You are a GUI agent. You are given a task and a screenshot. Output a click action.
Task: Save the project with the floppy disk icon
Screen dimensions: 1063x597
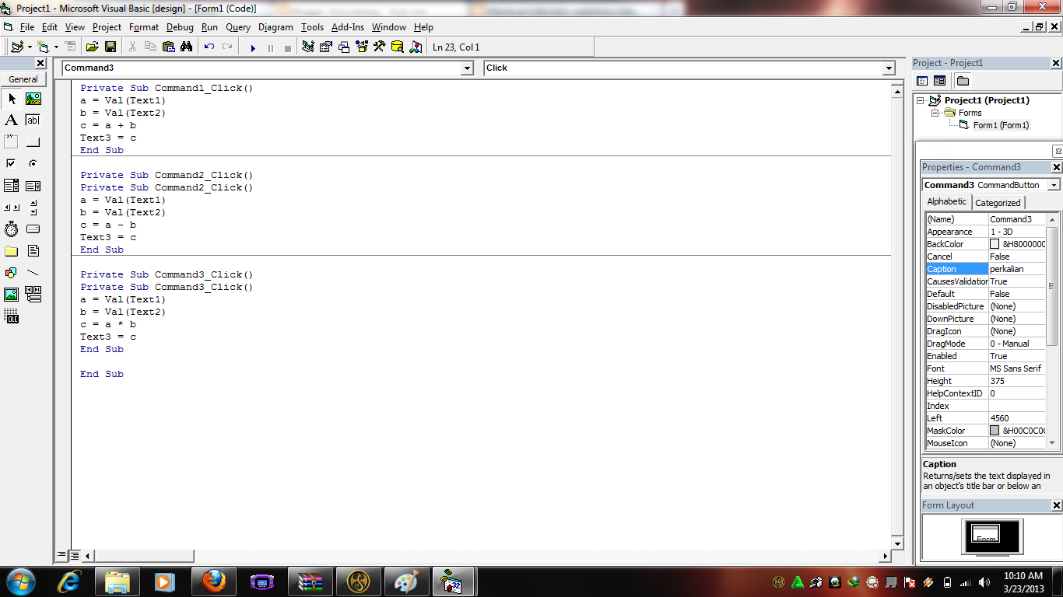[x=111, y=47]
